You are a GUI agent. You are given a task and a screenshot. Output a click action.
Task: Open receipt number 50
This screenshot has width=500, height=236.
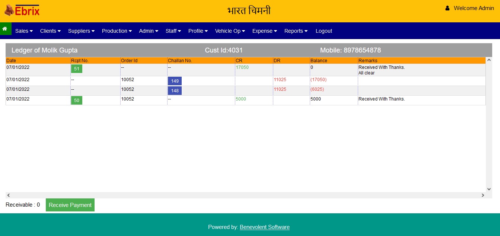[77, 101]
